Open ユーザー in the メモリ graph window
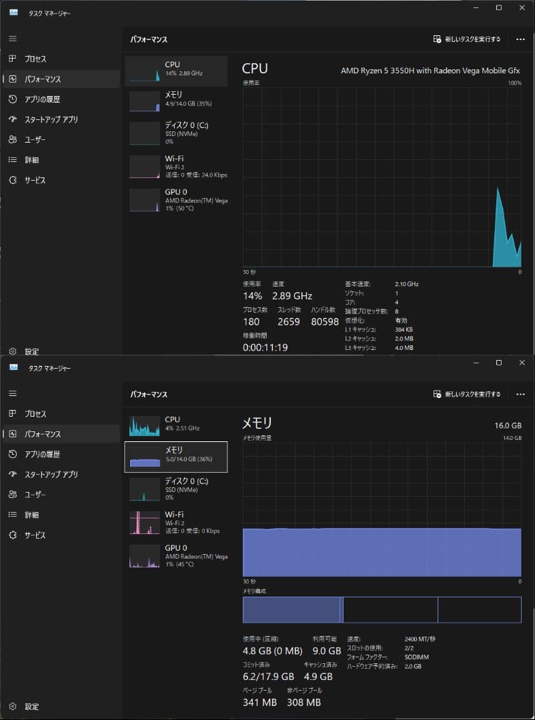This screenshot has height=720, width=535. click(x=35, y=495)
